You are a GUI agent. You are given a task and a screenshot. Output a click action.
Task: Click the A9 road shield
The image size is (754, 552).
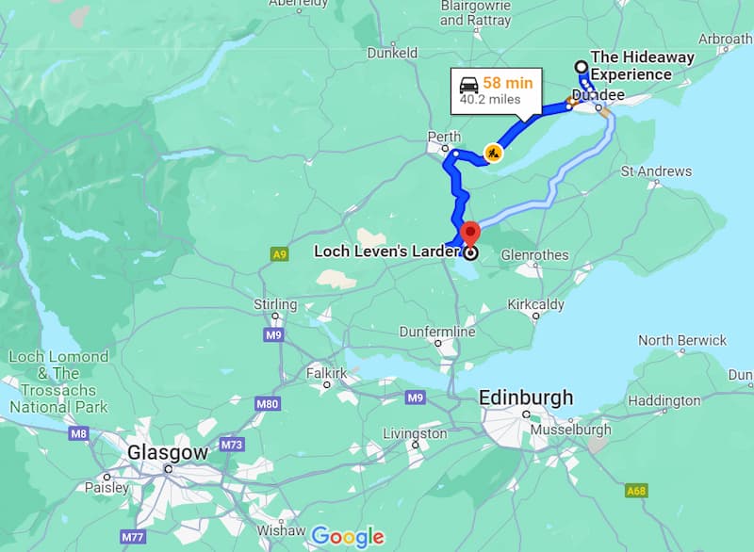tap(280, 254)
